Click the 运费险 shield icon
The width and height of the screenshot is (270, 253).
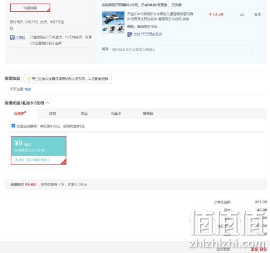tap(12, 38)
